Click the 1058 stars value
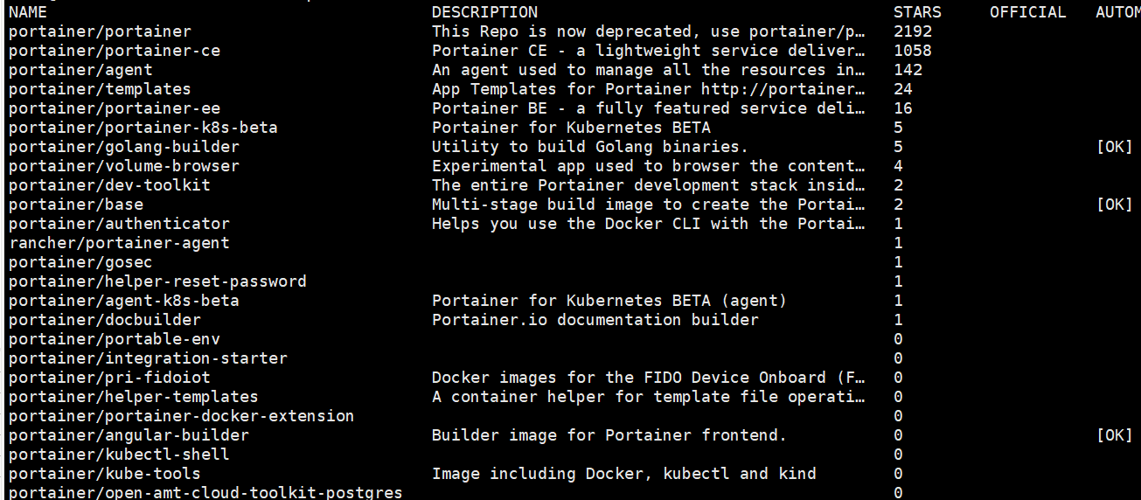 tap(913, 51)
